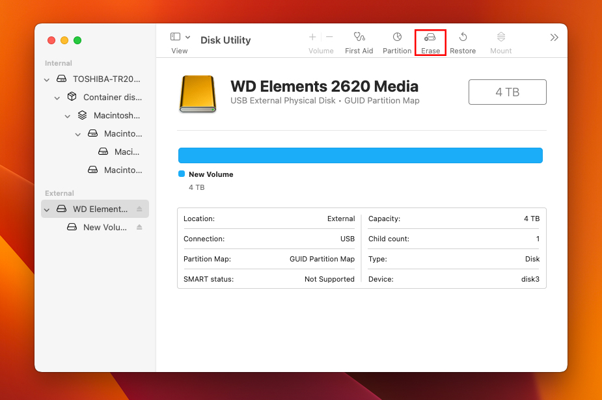The image size is (602, 400).
Task: Minimize the Disk Utility window
Action: [x=64, y=40]
